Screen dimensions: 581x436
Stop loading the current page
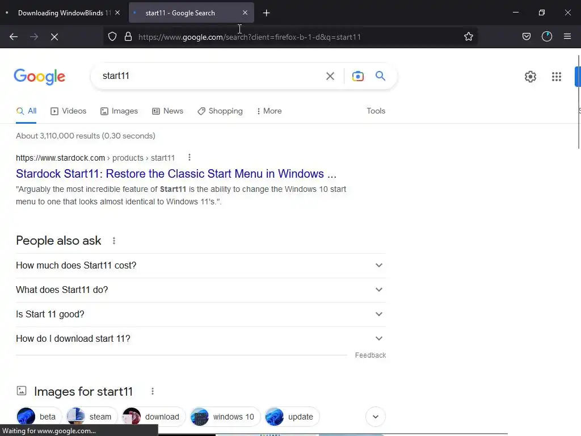[54, 37]
